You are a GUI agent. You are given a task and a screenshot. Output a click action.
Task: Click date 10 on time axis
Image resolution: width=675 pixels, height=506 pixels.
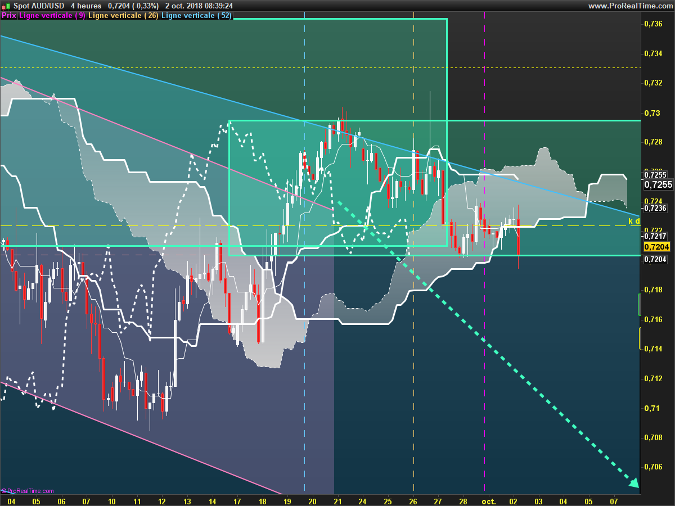pos(112,501)
